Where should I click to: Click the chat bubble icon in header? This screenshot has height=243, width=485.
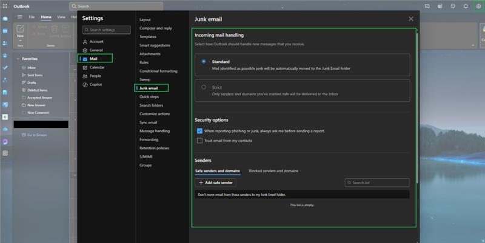pyautogui.click(x=427, y=6)
